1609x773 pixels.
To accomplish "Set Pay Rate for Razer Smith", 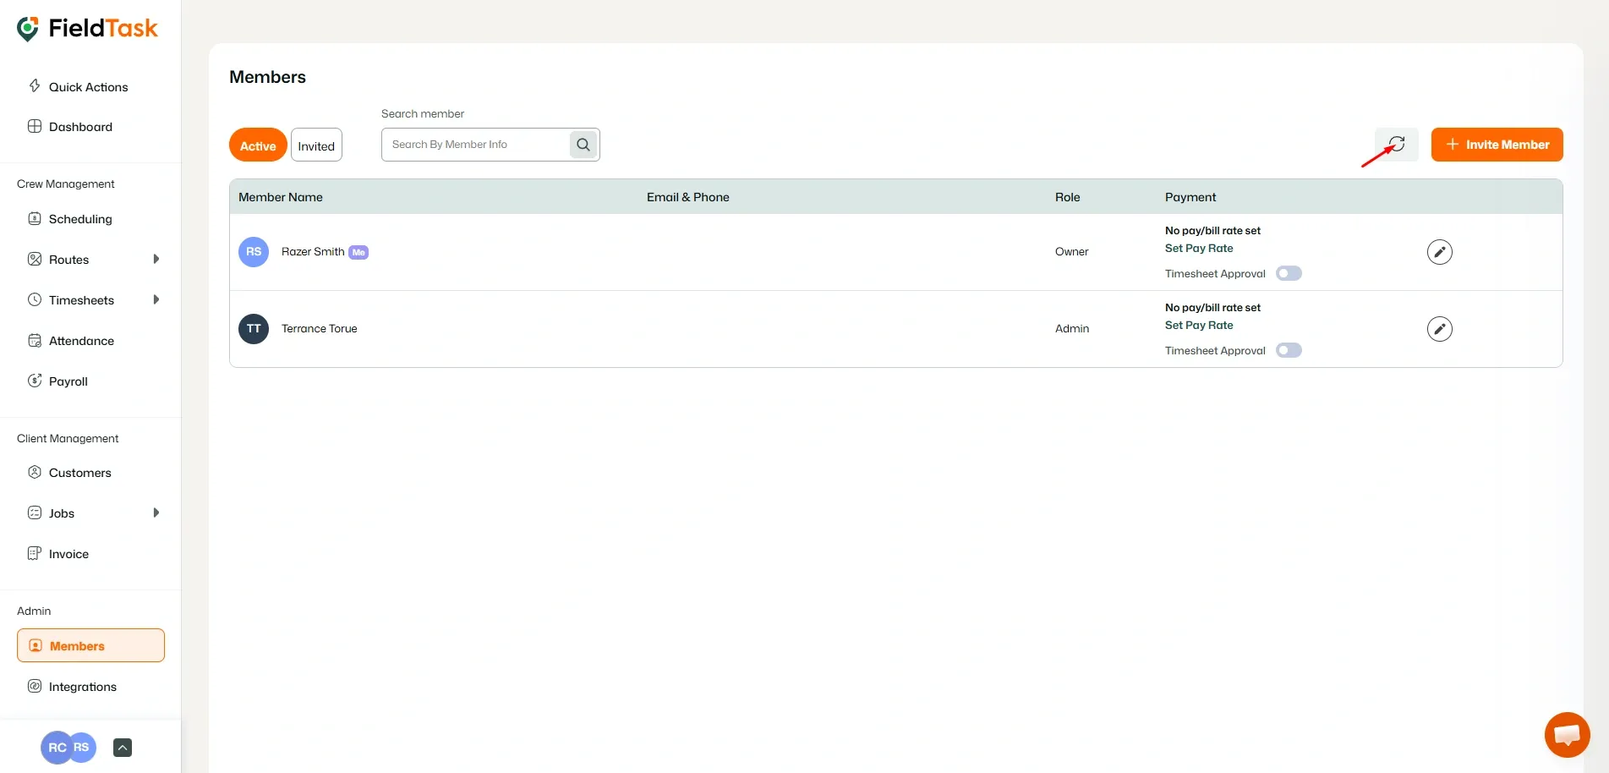I will pyautogui.click(x=1198, y=248).
